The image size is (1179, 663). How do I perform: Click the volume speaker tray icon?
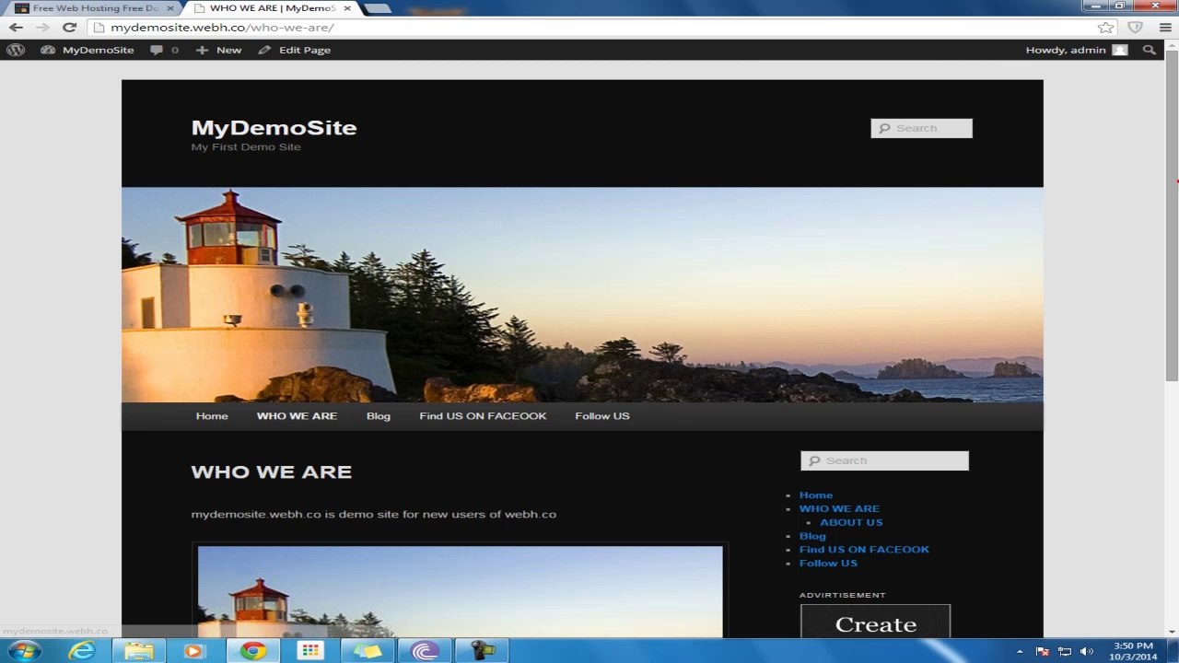(1087, 652)
